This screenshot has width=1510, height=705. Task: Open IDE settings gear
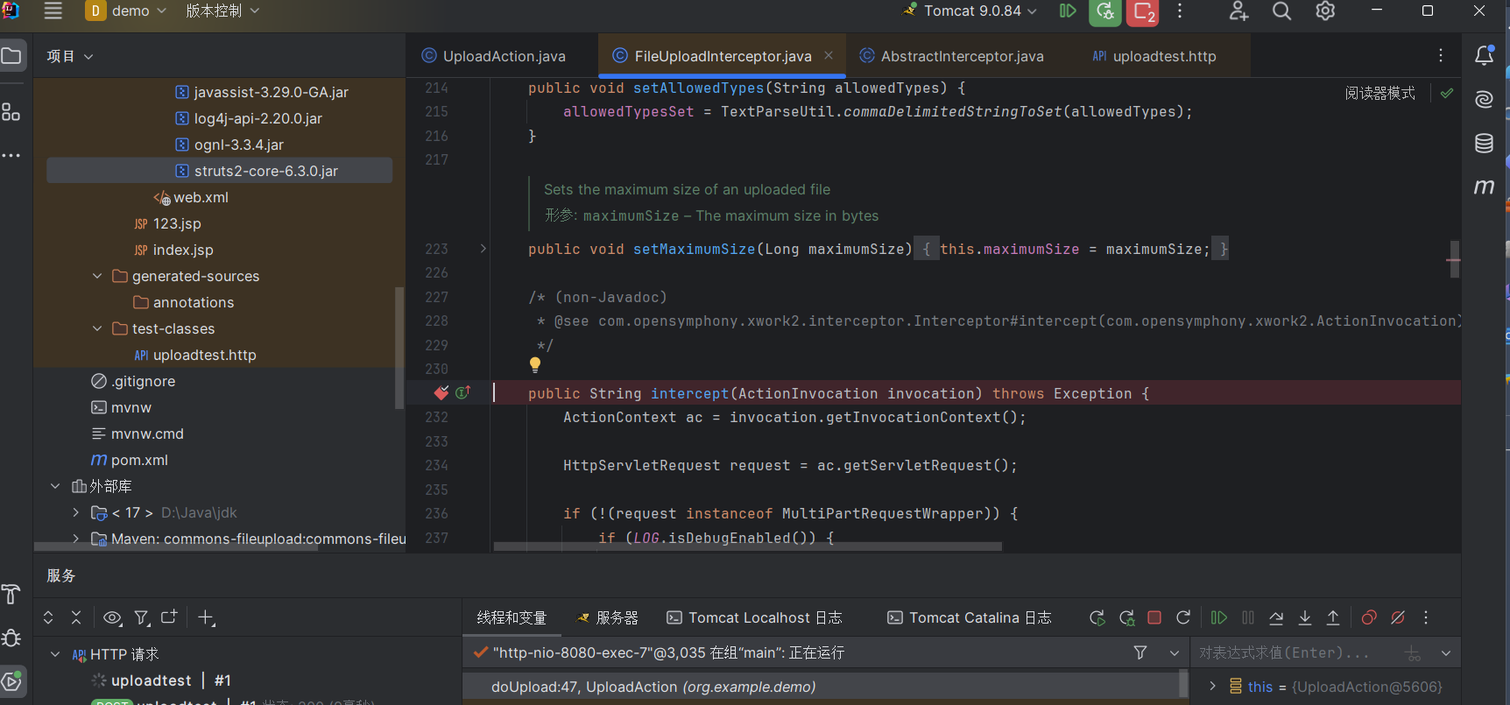(x=1325, y=11)
